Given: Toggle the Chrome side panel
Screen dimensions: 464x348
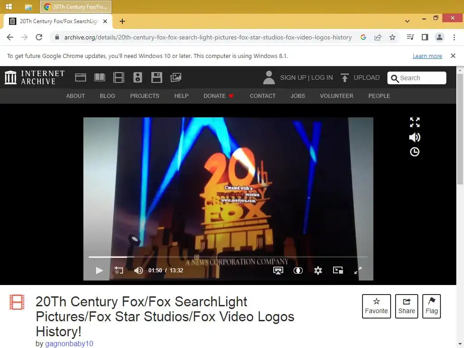Looking at the screenshot, I should [x=425, y=37].
